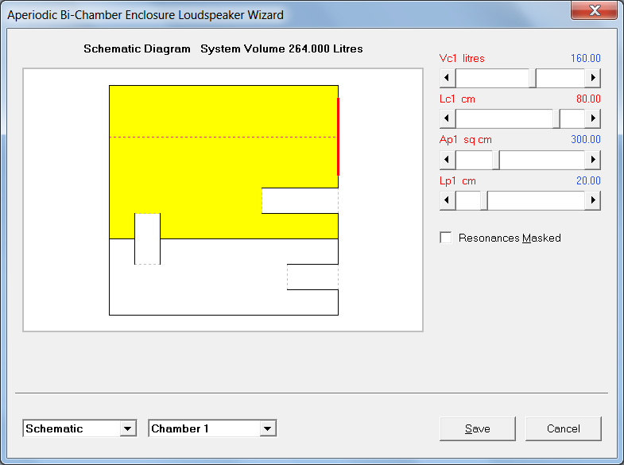The image size is (624, 465).
Task: Click the Vc1 litres label
Action: click(x=462, y=59)
